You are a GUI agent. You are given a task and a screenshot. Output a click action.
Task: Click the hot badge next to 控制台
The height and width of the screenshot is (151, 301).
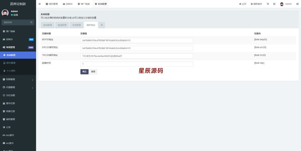[31, 39]
